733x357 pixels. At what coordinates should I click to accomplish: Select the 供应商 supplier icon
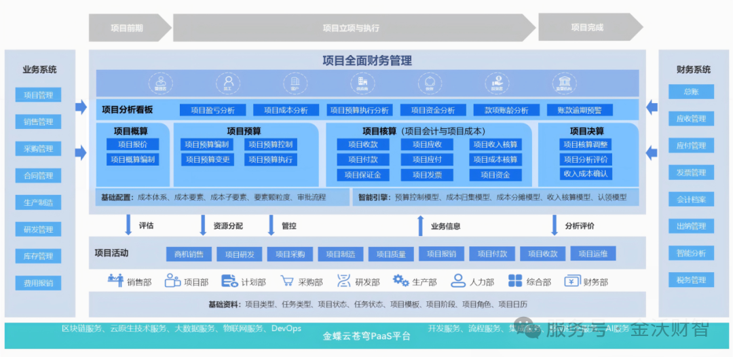pyautogui.click(x=362, y=83)
